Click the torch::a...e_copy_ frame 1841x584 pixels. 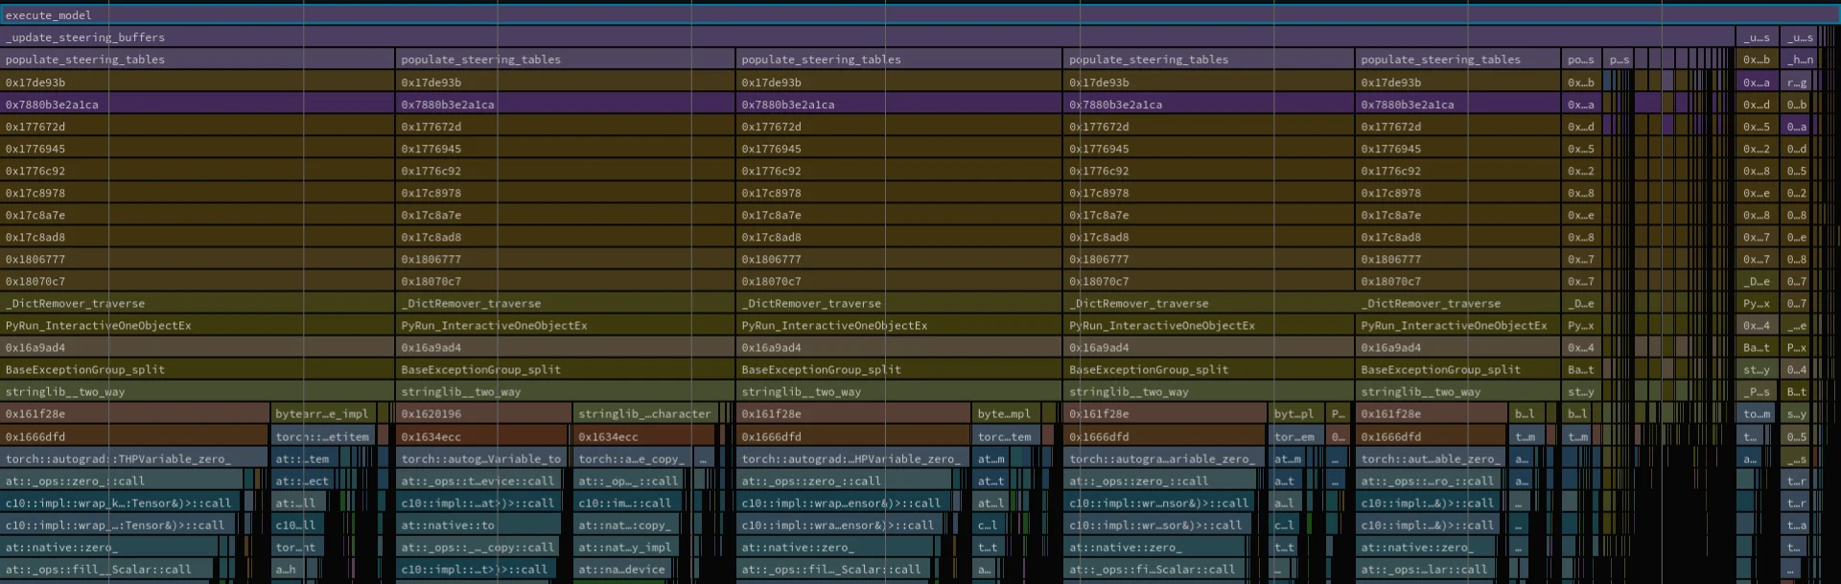pos(633,459)
